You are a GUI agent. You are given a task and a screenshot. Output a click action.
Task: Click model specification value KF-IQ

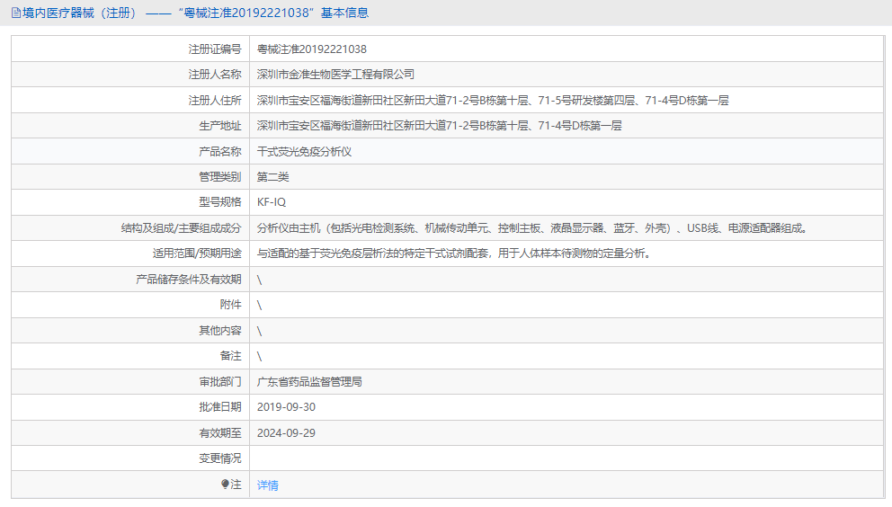[x=272, y=202]
